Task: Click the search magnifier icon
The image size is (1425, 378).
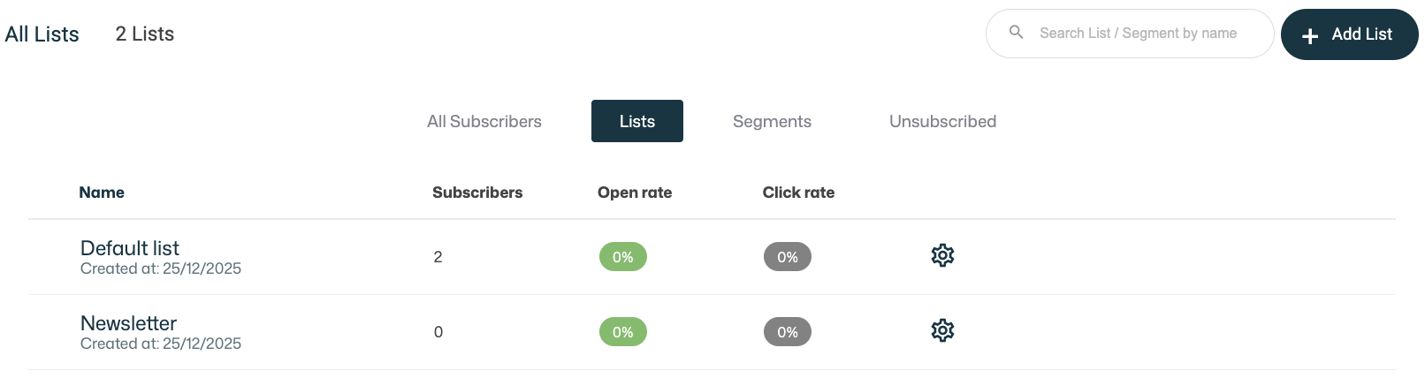Action: tap(1017, 33)
